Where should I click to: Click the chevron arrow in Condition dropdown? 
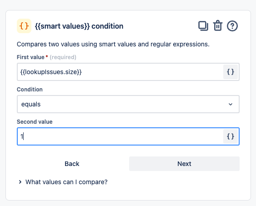point(231,104)
